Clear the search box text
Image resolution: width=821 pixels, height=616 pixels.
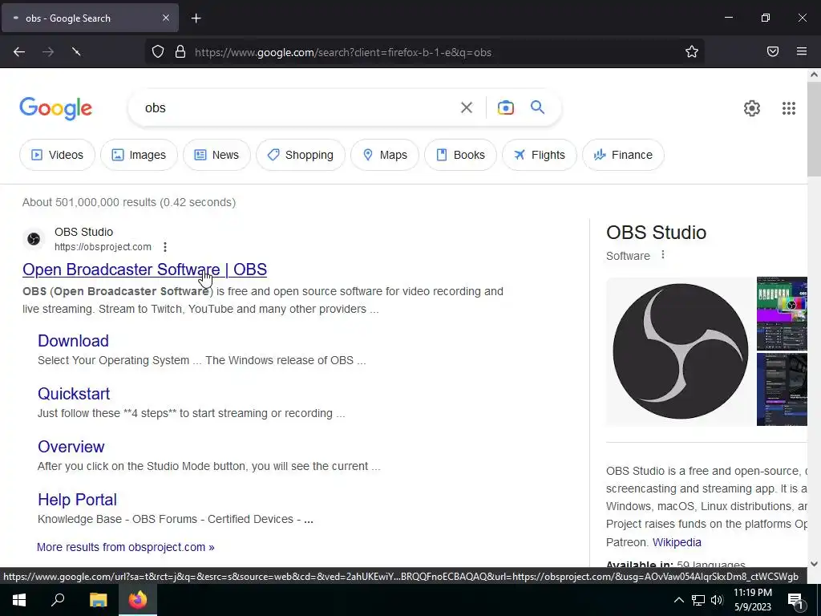pos(466,107)
